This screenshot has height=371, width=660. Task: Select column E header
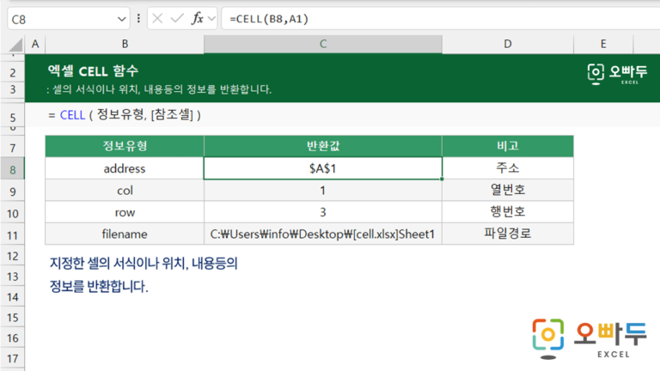pos(603,44)
